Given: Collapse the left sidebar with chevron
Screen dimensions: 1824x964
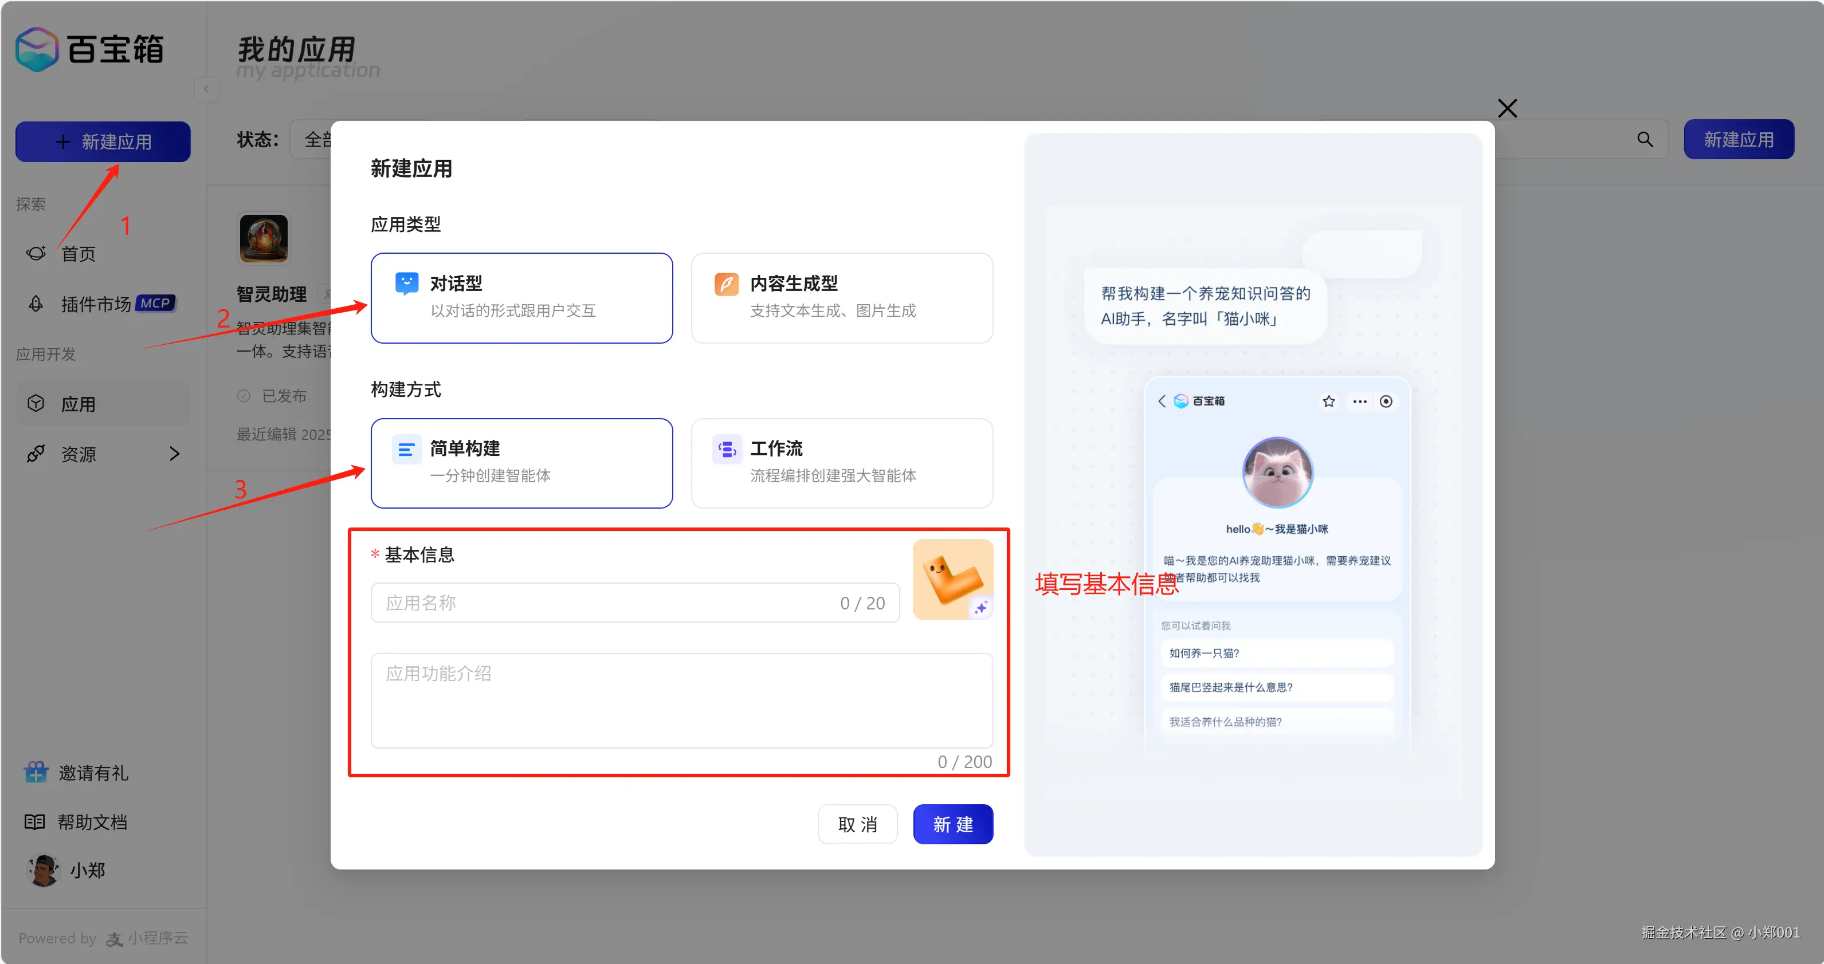Looking at the screenshot, I should pyautogui.click(x=206, y=89).
